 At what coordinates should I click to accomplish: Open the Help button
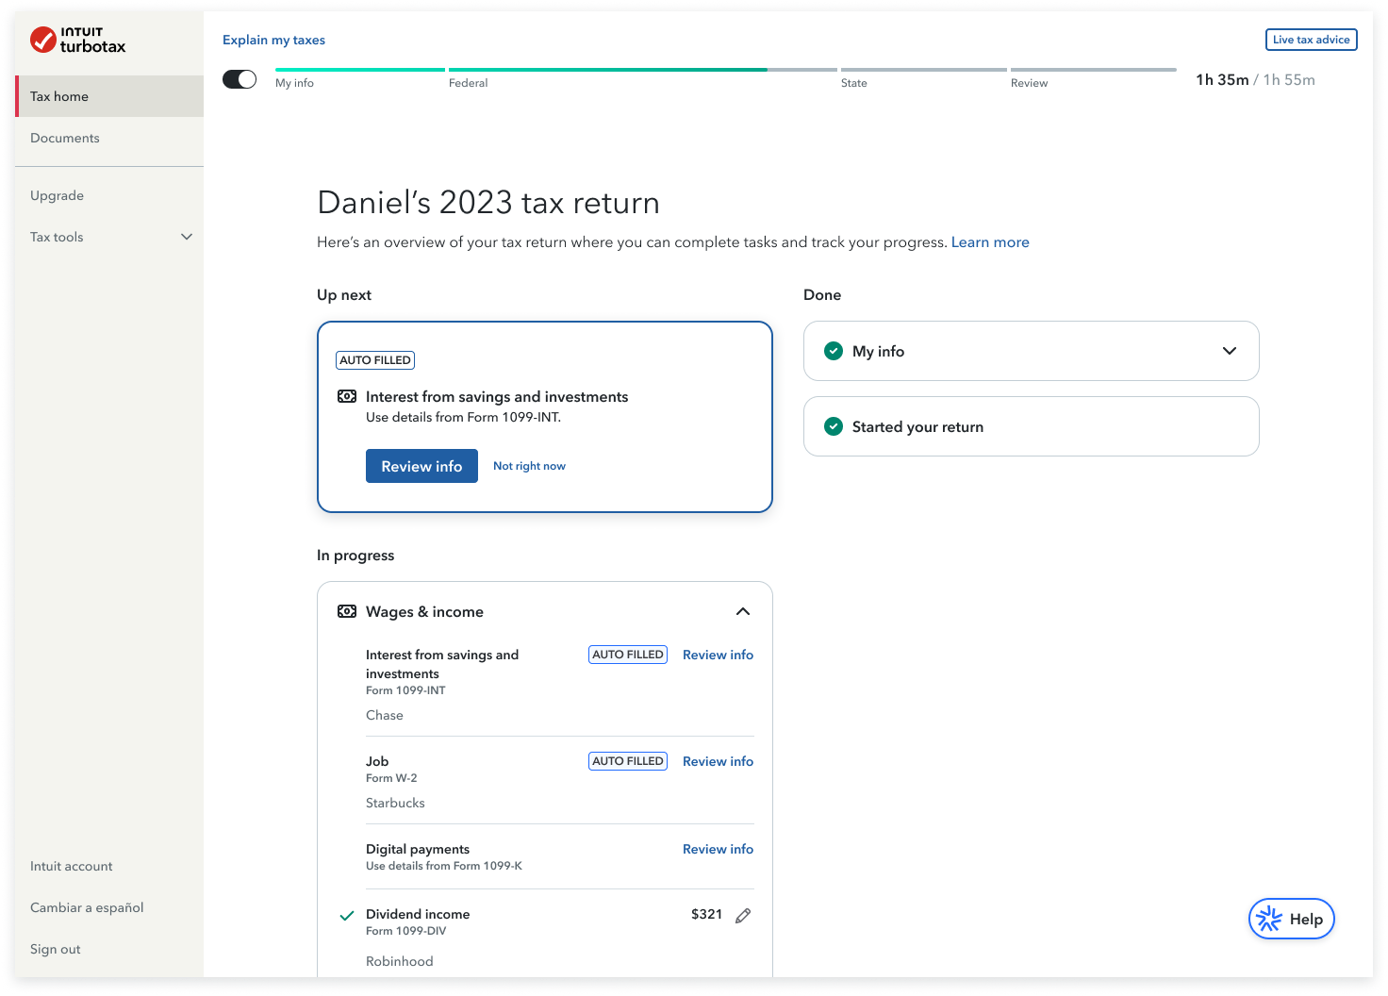click(1291, 919)
